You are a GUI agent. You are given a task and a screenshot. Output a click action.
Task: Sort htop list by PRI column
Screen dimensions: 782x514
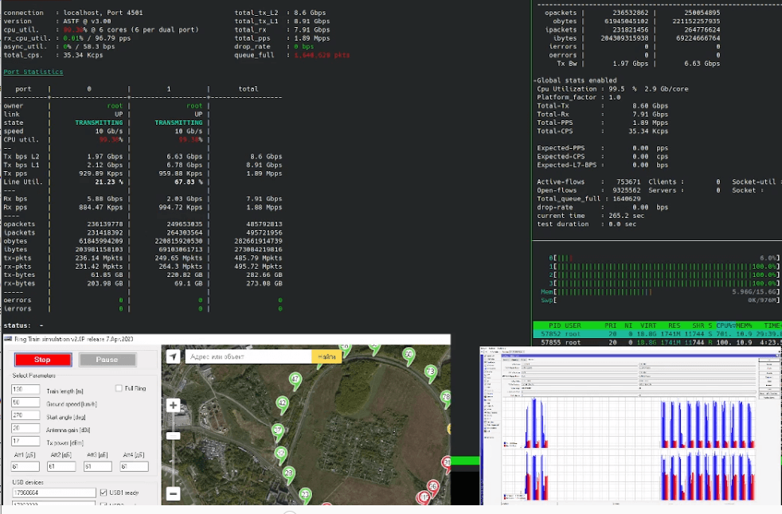(x=611, y=325)
